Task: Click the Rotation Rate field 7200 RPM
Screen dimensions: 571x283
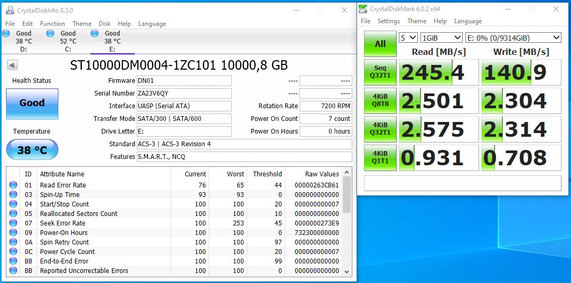Action: [325, 106]
